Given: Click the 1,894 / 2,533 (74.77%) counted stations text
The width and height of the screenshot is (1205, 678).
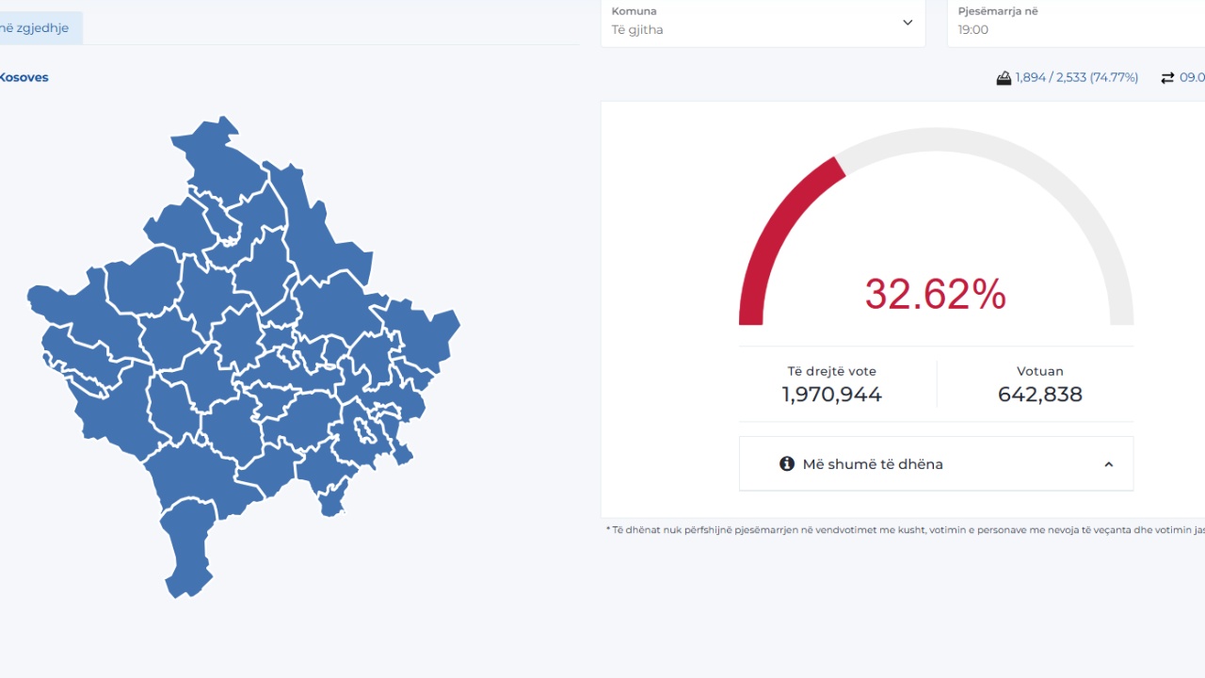Looking at the screenshot, I should (1076, 78).
